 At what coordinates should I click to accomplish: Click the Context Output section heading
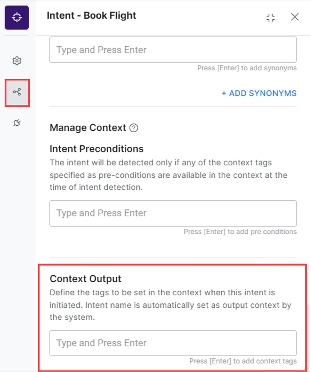coord(85,279)
